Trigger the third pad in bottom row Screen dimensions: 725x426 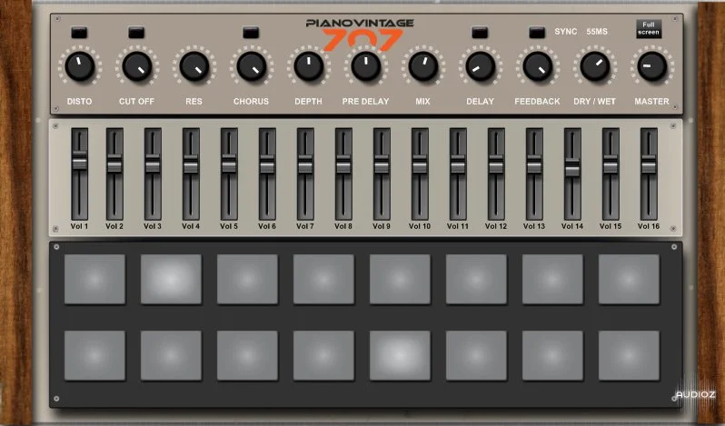pyautogui.click(x=247, y=355)
